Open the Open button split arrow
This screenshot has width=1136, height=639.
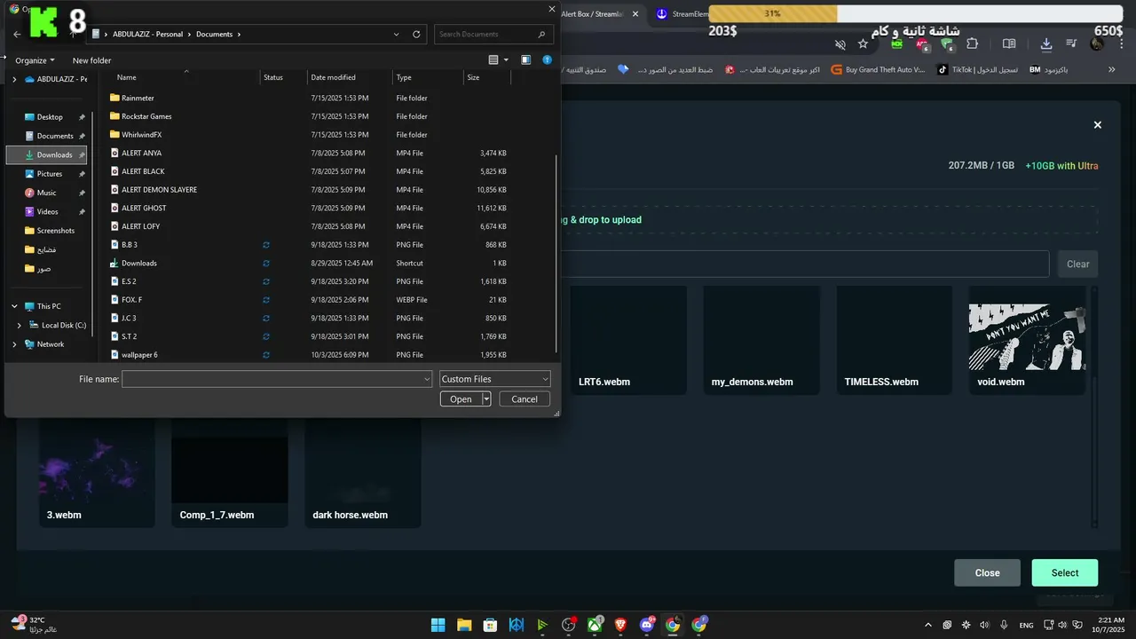[486, 399]
